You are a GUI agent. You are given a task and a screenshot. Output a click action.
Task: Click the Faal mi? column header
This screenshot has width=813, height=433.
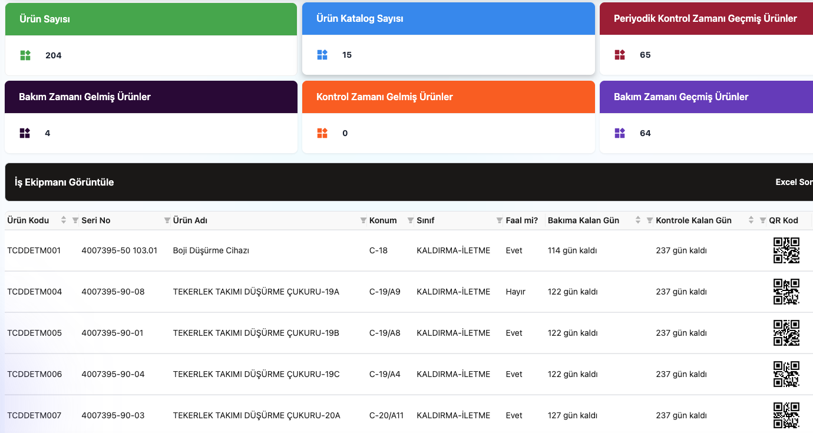click(522, 220)
